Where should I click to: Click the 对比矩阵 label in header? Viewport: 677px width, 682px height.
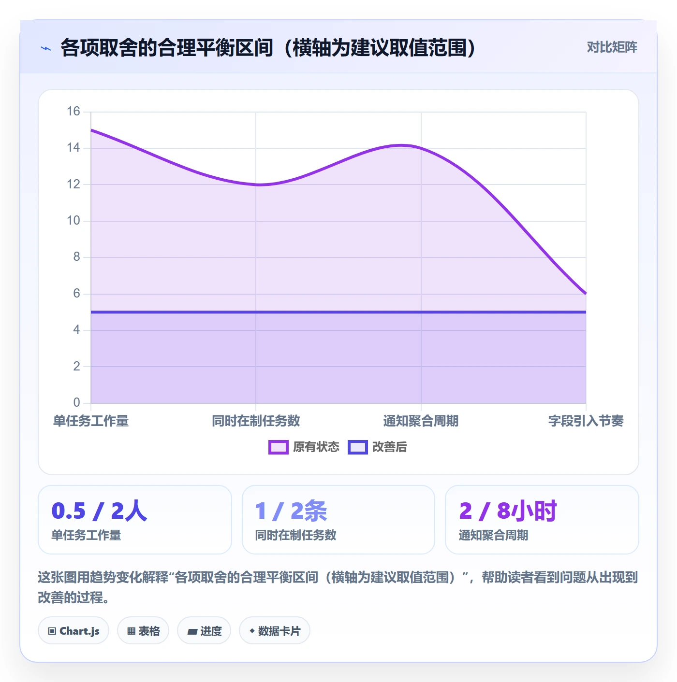point(612,47)
